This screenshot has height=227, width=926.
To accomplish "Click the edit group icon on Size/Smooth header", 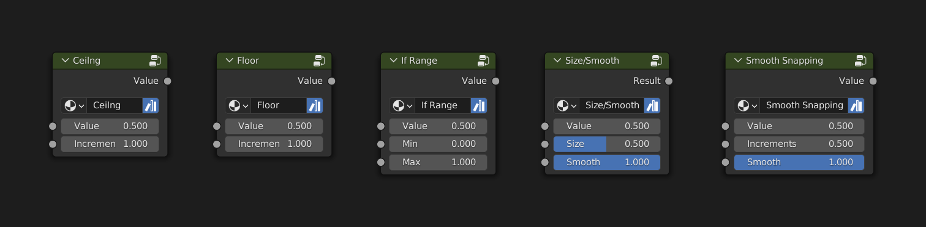I will tap(657, 60).
